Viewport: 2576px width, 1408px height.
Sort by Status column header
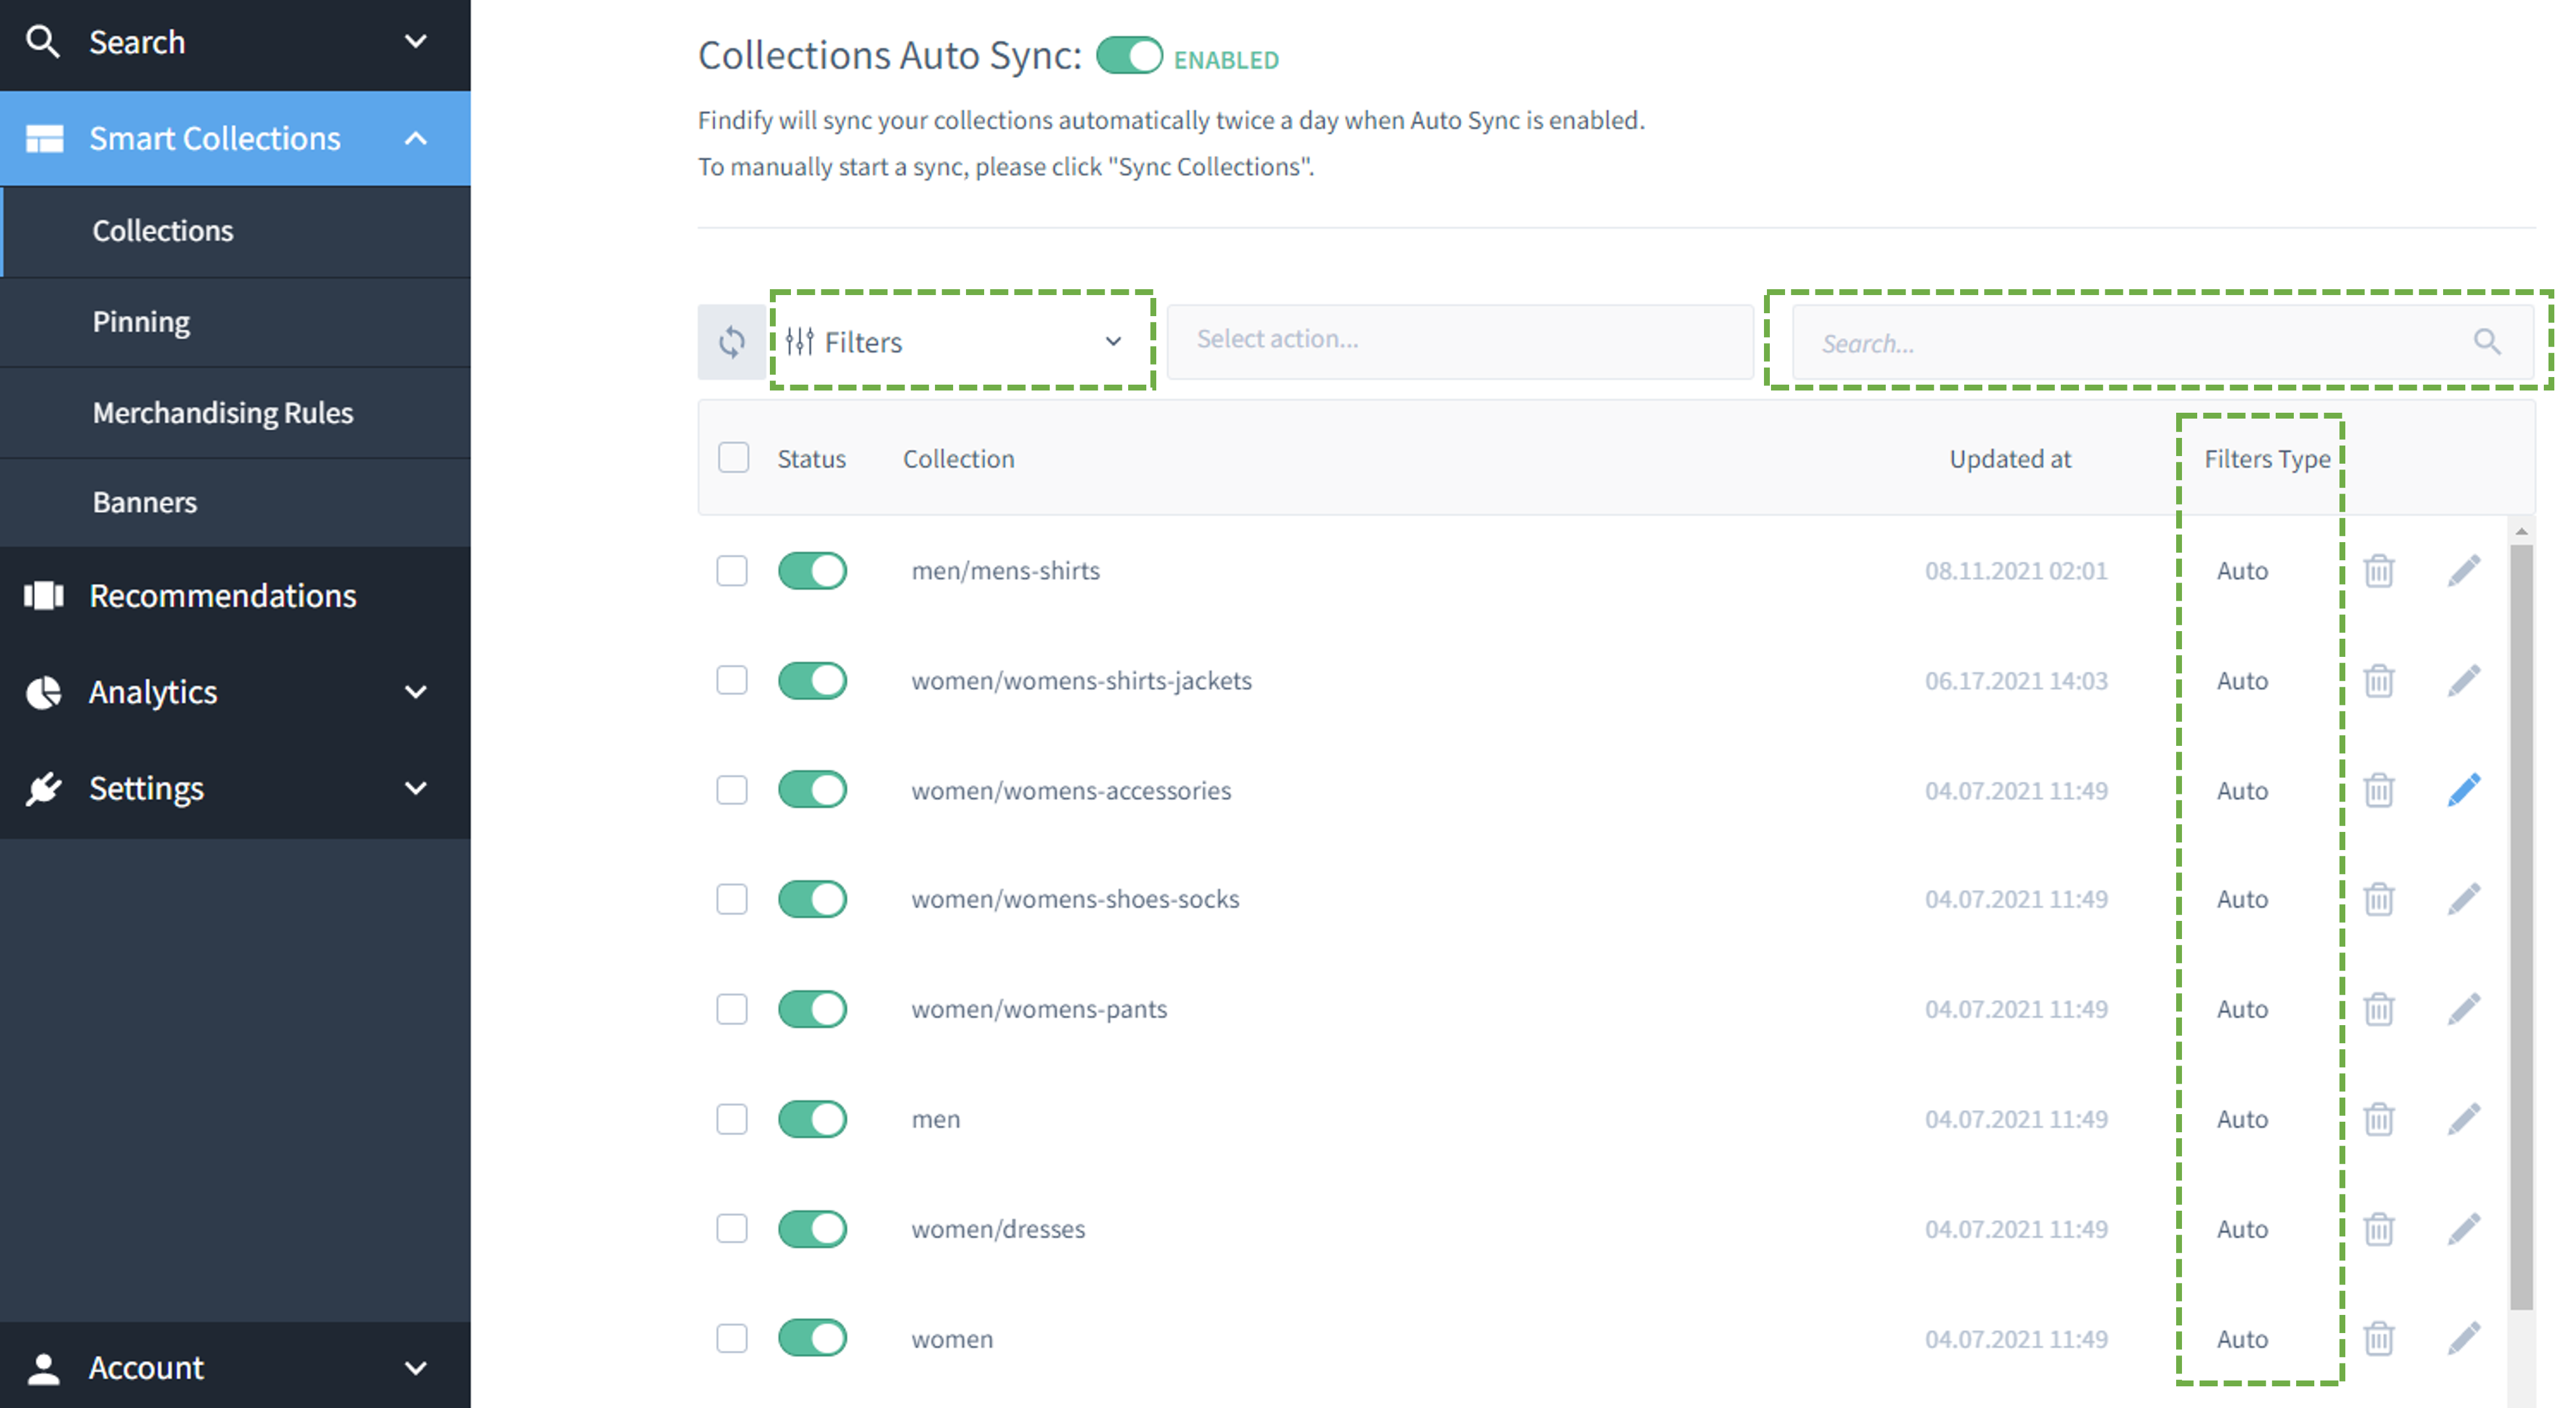click(811, 459)
